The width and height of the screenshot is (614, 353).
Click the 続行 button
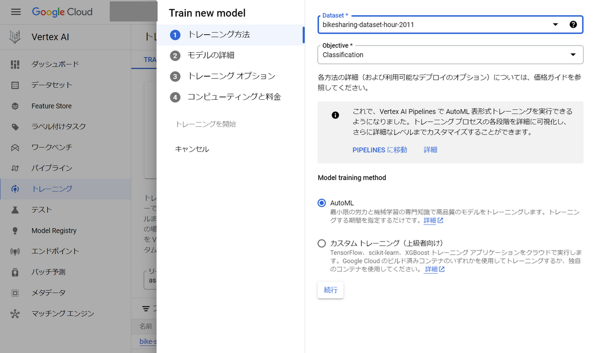[331, 290]
